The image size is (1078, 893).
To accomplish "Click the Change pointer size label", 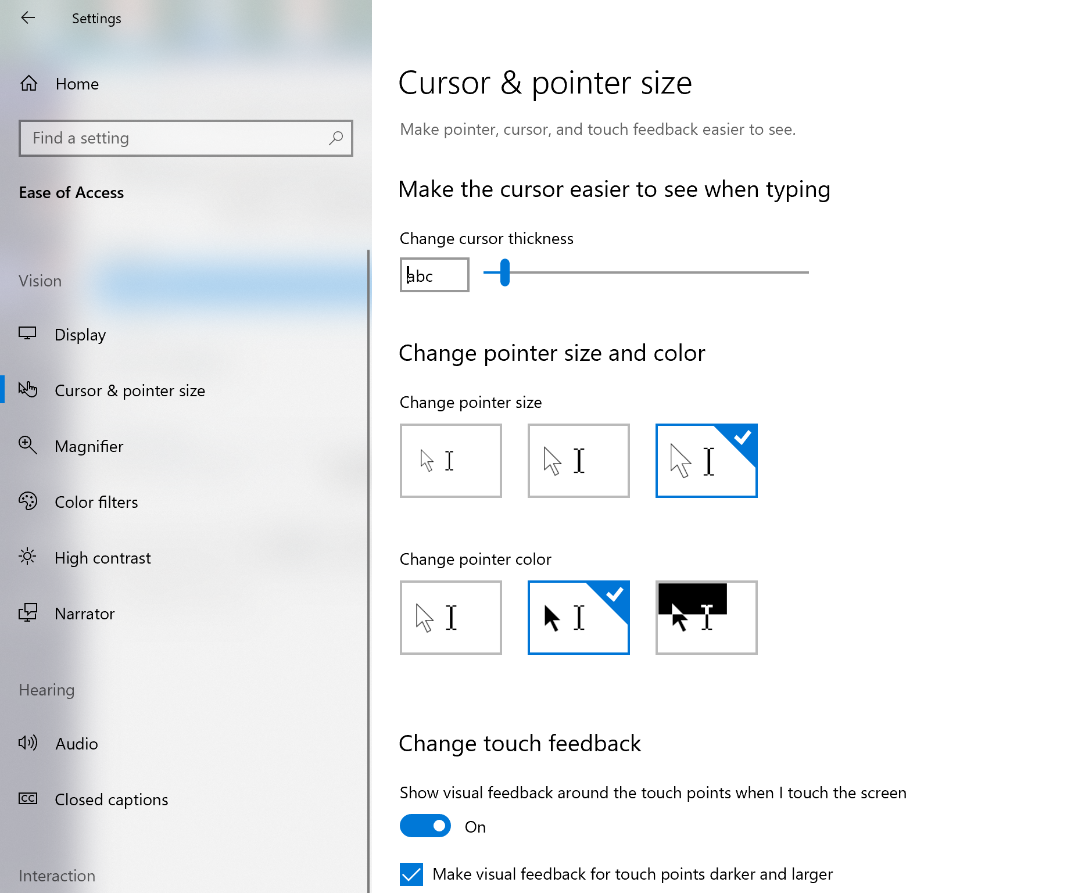I will tap(471, 403).
